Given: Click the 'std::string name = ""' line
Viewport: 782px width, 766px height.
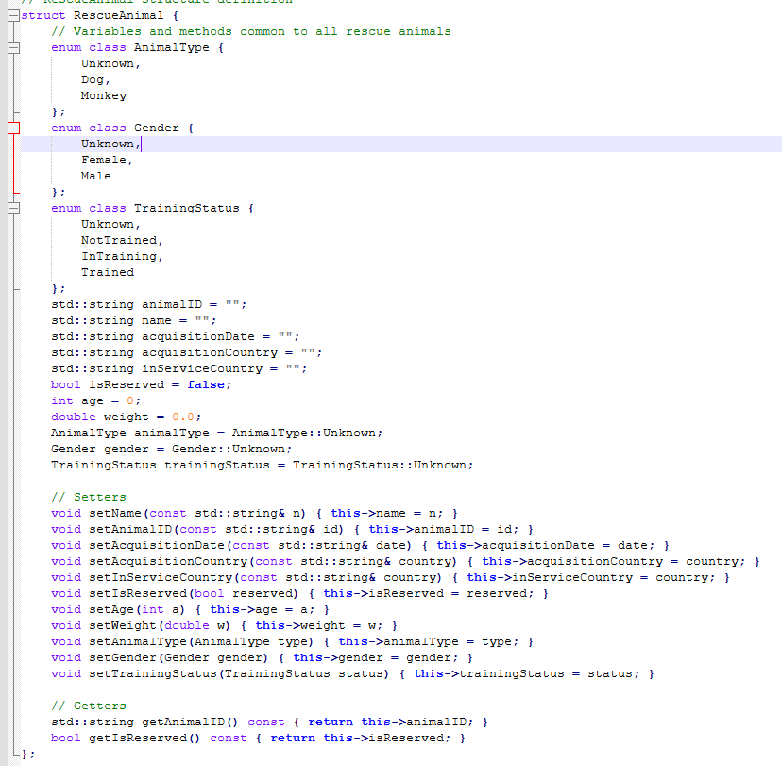Looking at the screenshot, I should tap(134, 321).
